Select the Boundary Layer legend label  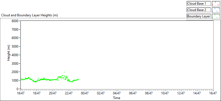[x=199, y=16]
